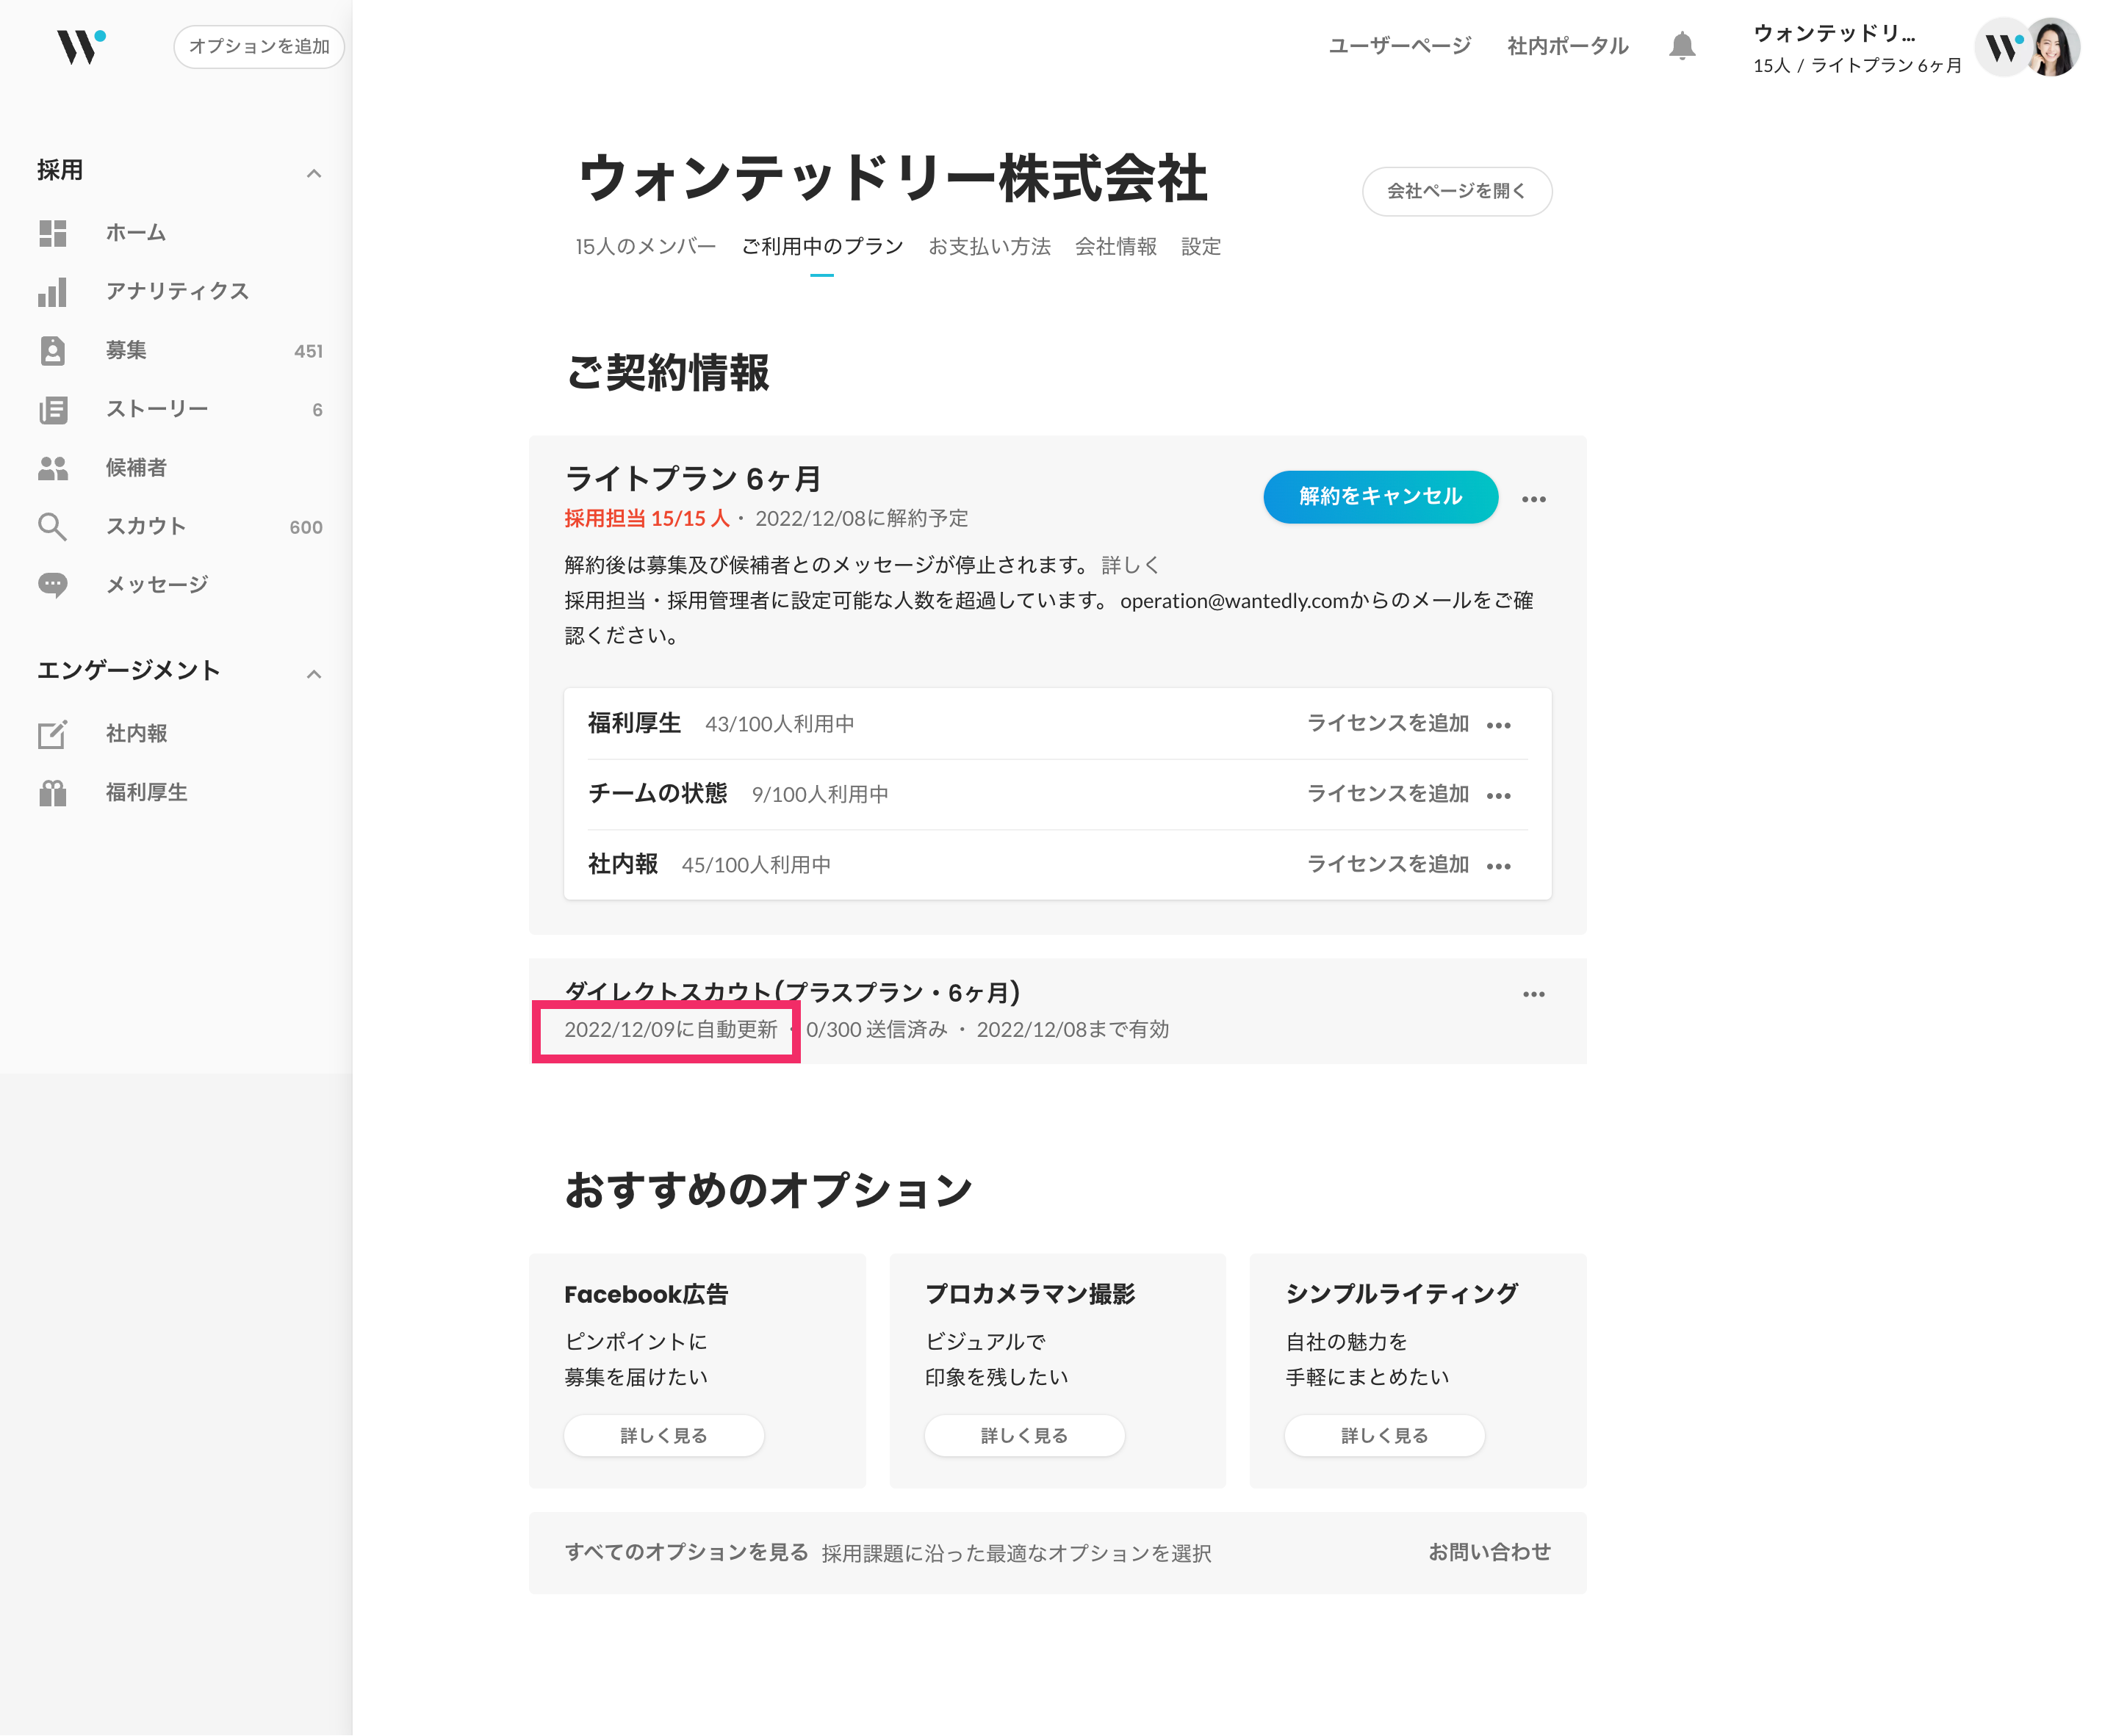Open more options for ライトプラン 6ヶ月

coord(1533,499)
